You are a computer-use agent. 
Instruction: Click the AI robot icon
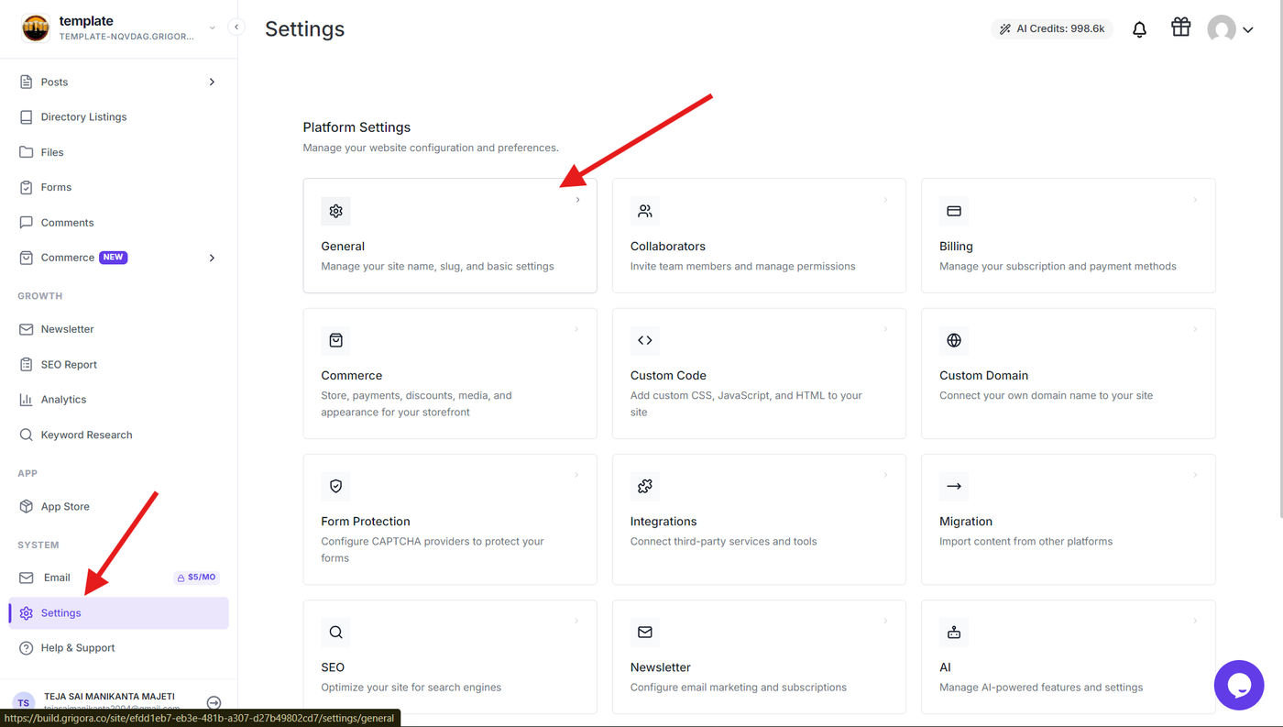coord(954,632)
